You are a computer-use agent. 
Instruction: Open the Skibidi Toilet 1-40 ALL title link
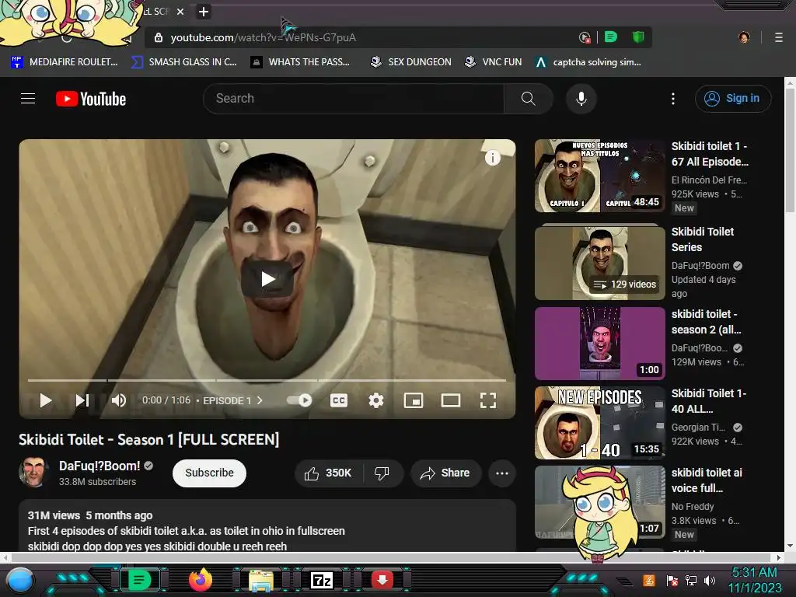[x=709, y=401]
